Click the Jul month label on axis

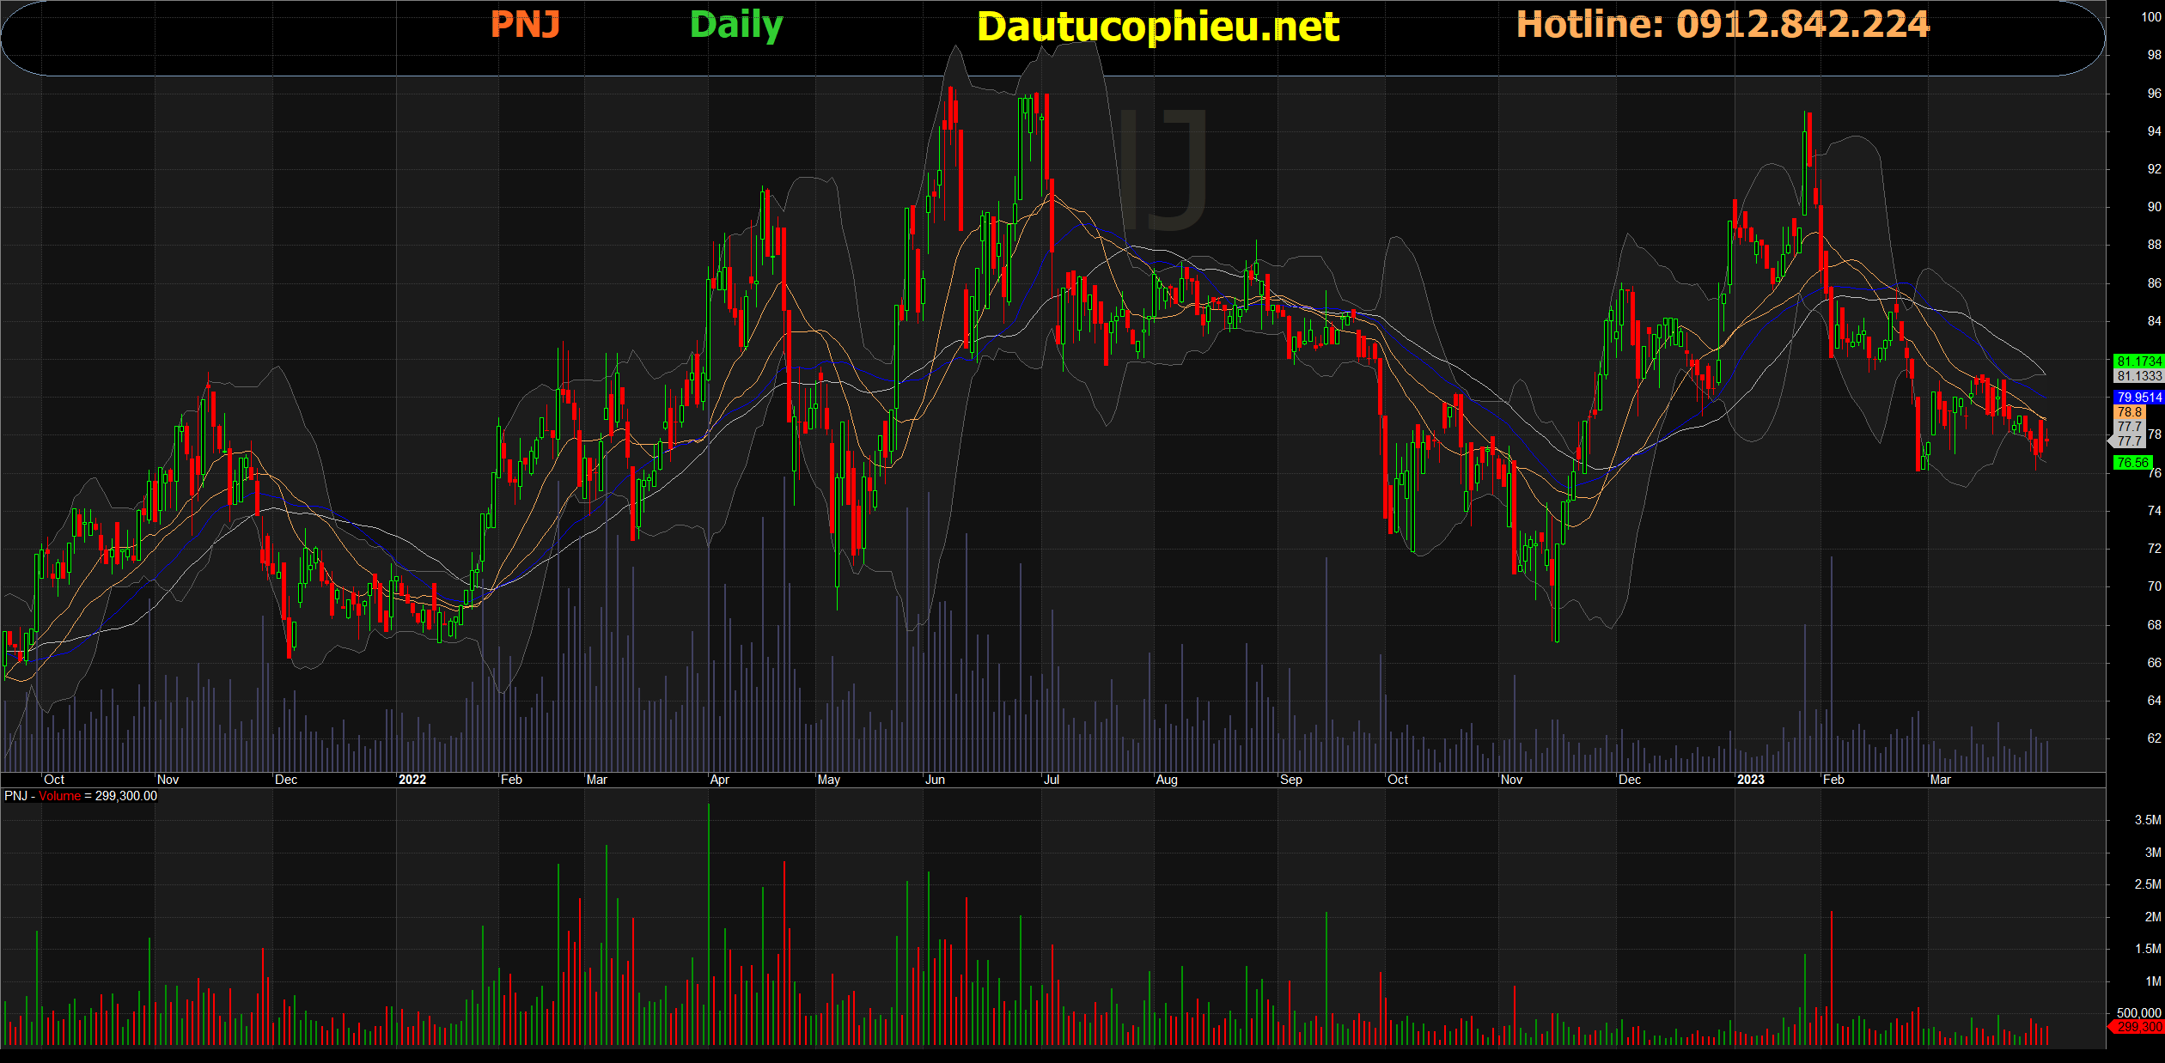pyautogui.click(x=1052, y=780)
